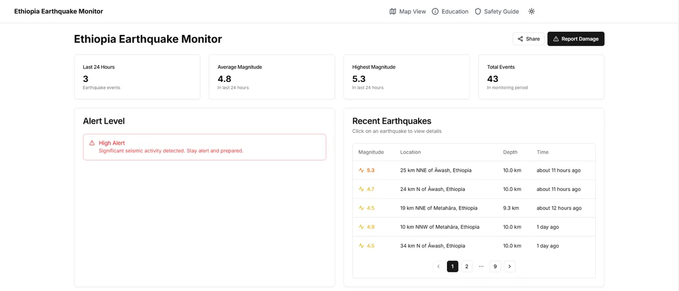The image size is (679, 291).
Task: Open the Safety Guide nav item
Action: pos(497,11)
